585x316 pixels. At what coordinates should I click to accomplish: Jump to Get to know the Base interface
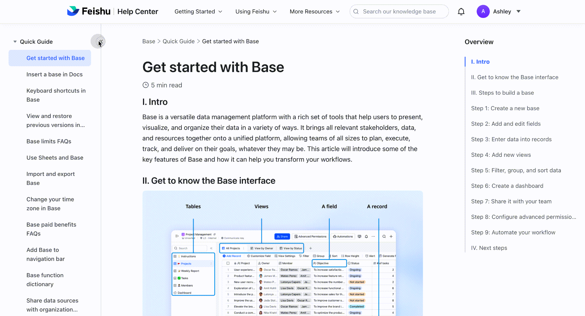click(x=515, y=77)
